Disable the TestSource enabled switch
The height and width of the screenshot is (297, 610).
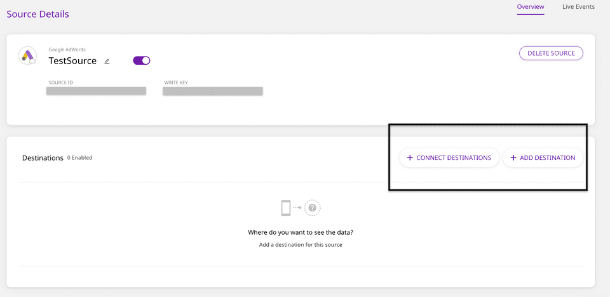click(x=141, y=61)
